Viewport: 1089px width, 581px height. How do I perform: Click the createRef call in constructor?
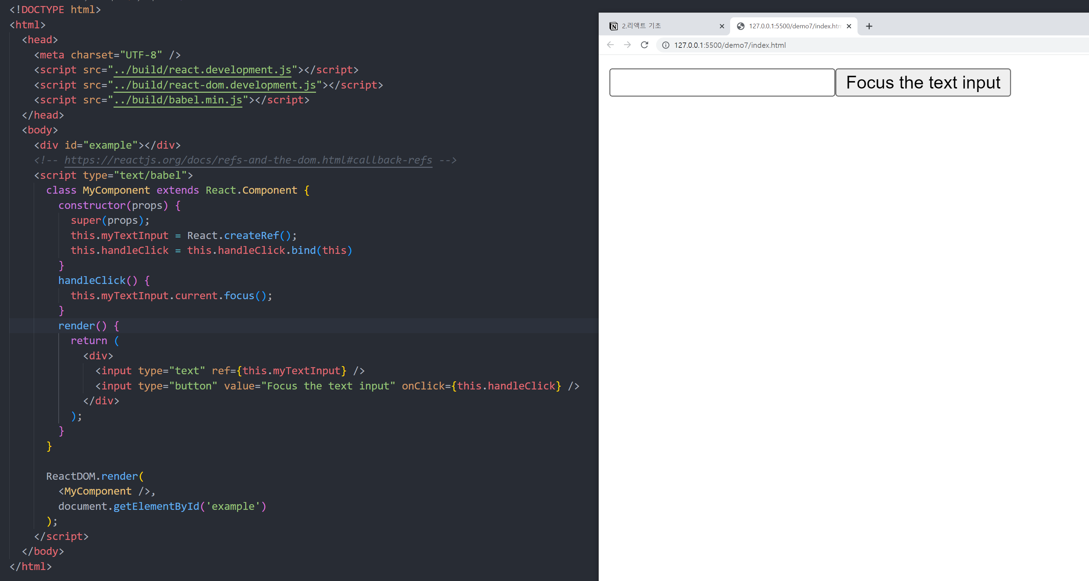(x=252, y=235)
